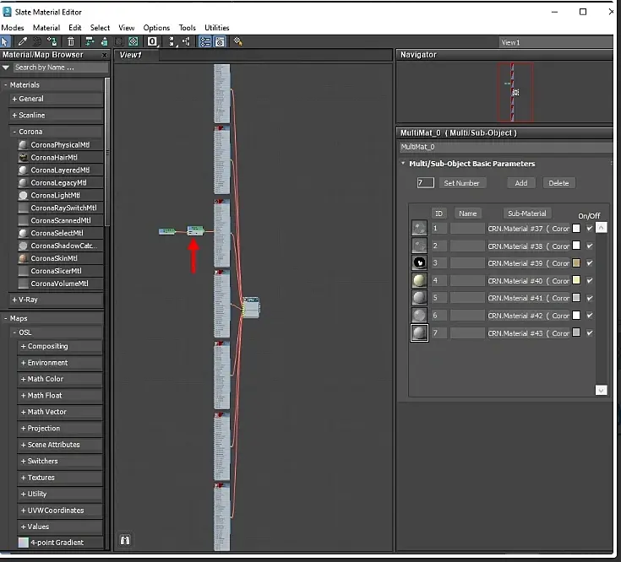
Task: Click the Slate Material Editor app icon
Action: tap(7, 12)
